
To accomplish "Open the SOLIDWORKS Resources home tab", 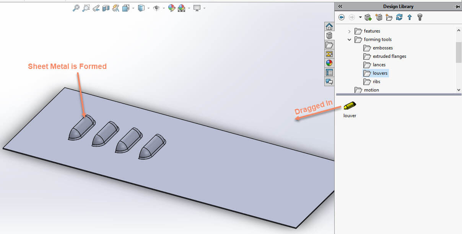I will click(329, 26).
